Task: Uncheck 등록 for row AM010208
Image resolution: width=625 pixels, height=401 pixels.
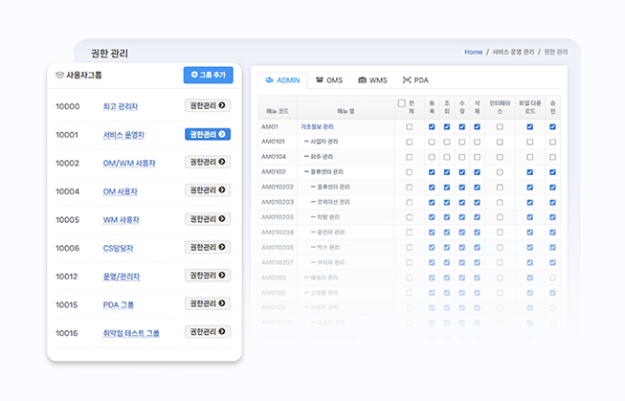Action: coord(432,233)
